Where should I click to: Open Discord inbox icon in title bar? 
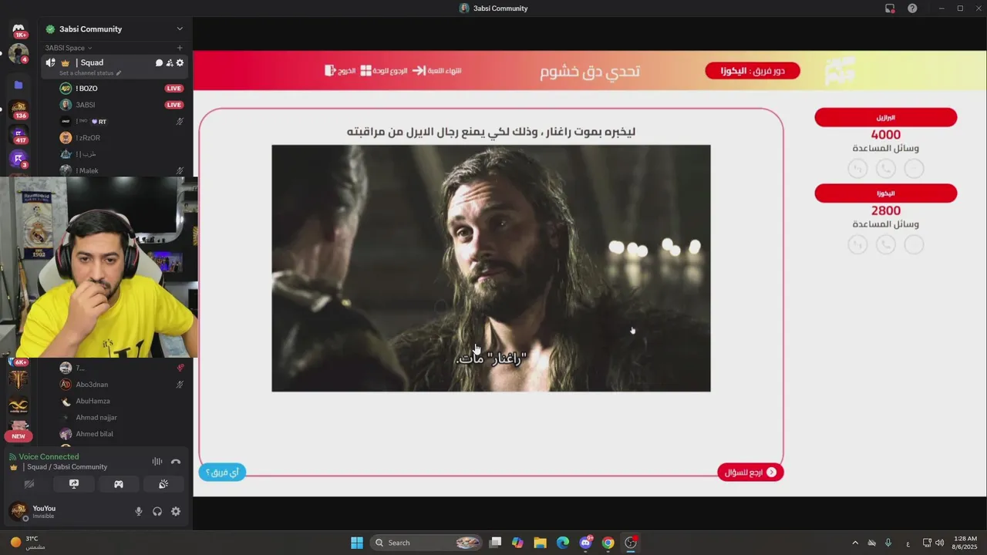[x=890, y=8]
